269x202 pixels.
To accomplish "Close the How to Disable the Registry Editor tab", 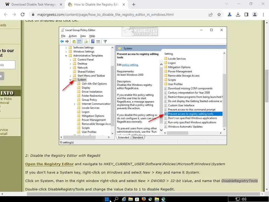I will (124, 5).
